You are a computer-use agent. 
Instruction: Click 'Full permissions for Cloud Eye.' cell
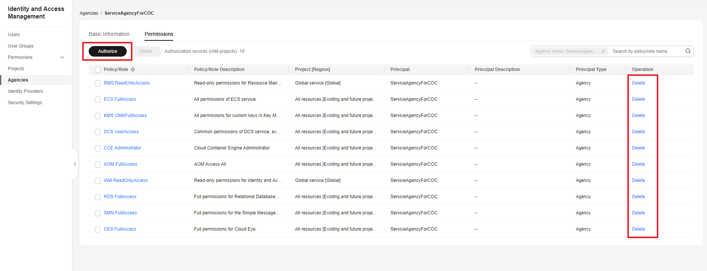(x=225, y=229)
